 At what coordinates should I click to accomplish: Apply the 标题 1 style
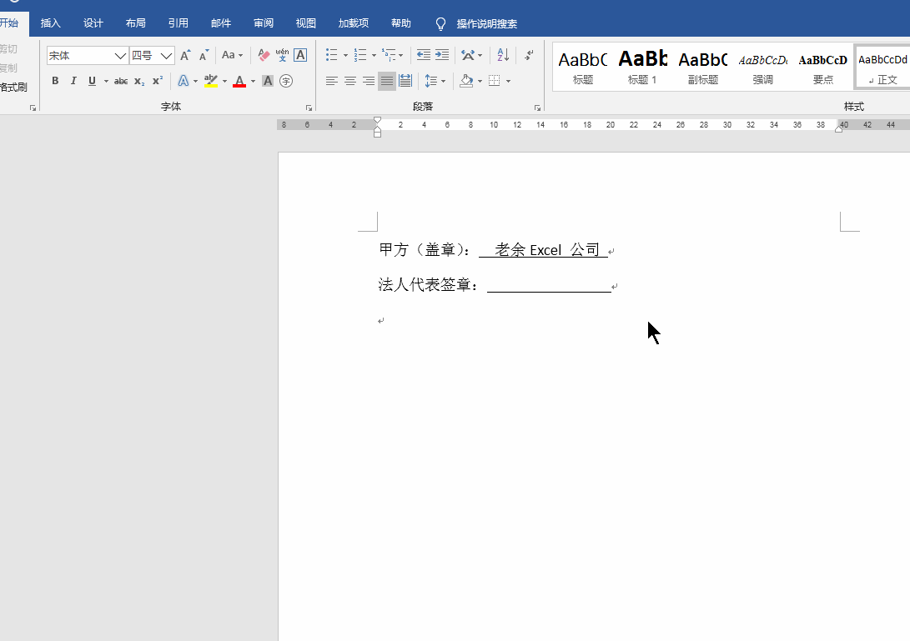(x=642, y=67)
